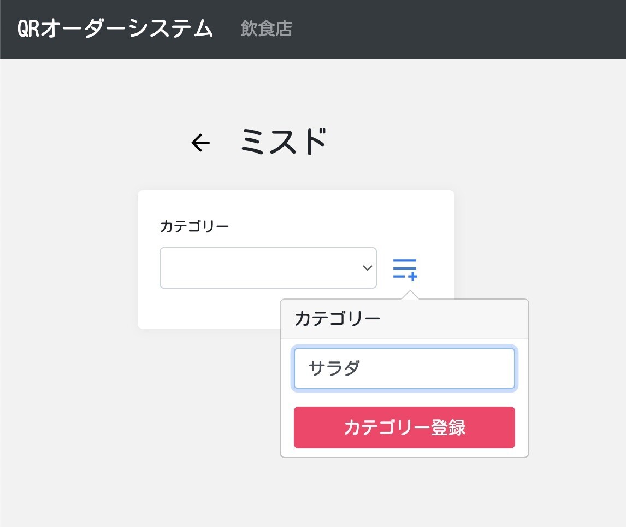The height and width of the screenshot is (527, 626).
Task: Click the plus symbol on the category icon
Action: coord(412,276)
